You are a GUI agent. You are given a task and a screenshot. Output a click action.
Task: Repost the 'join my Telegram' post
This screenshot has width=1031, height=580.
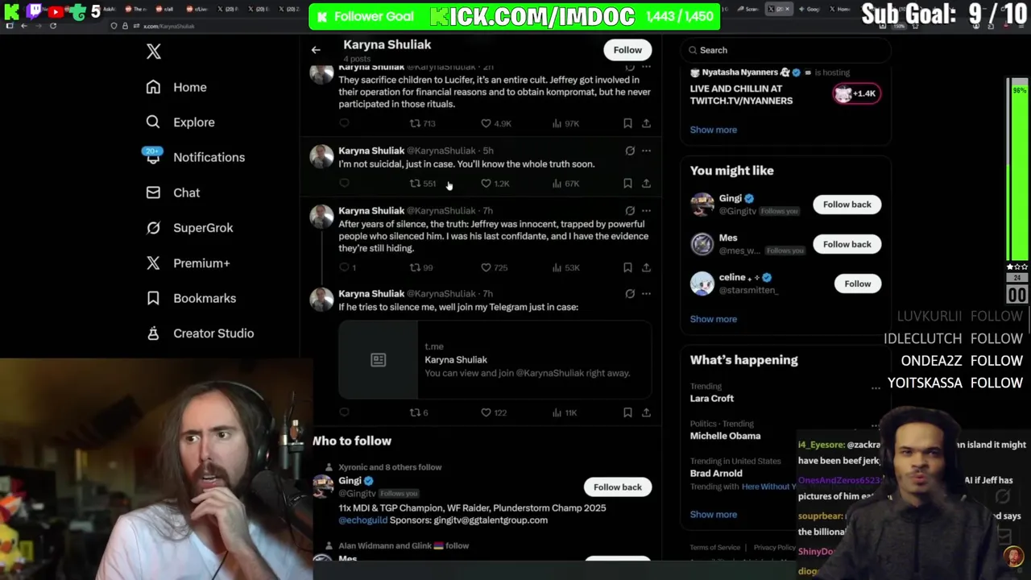(418, 412)
